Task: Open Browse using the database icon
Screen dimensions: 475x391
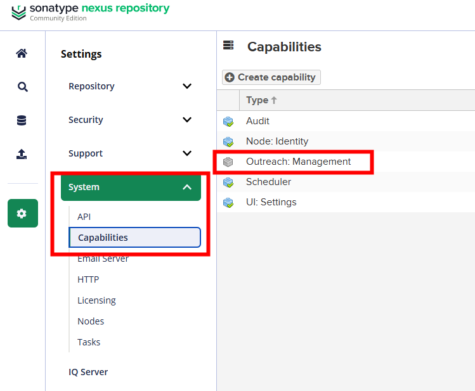Action: [x=22, y=120]
